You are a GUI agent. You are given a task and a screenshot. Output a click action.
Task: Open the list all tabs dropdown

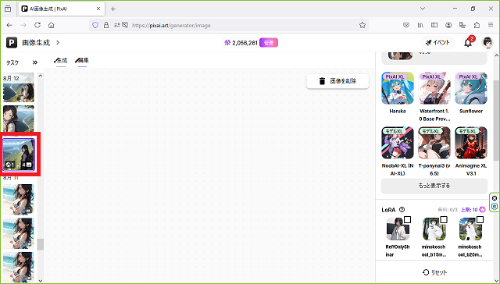[x=423, y=9]
